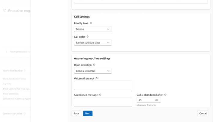Viewport: 213px width, 122px height.
Task: Click the Priority level info icon
Action: (x=91, y=23)
